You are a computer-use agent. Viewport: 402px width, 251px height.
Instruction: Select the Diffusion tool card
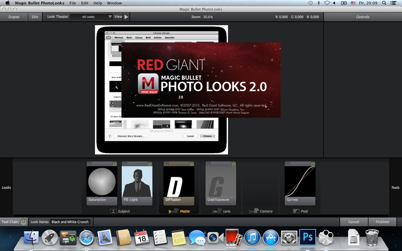click(x=179, y=184)
